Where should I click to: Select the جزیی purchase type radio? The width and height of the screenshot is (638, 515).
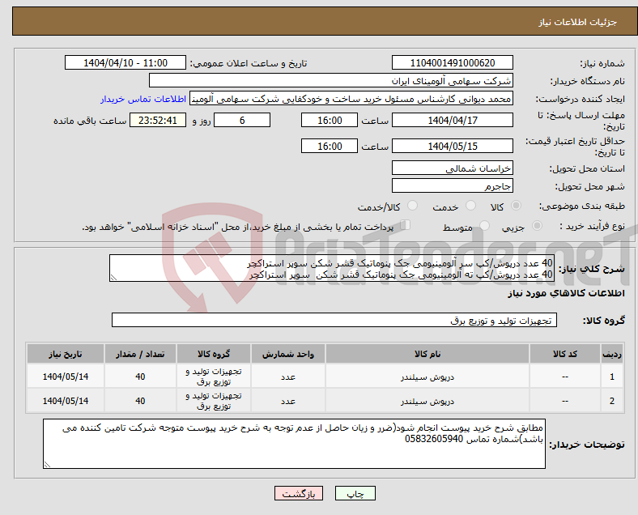coord(537,226)
